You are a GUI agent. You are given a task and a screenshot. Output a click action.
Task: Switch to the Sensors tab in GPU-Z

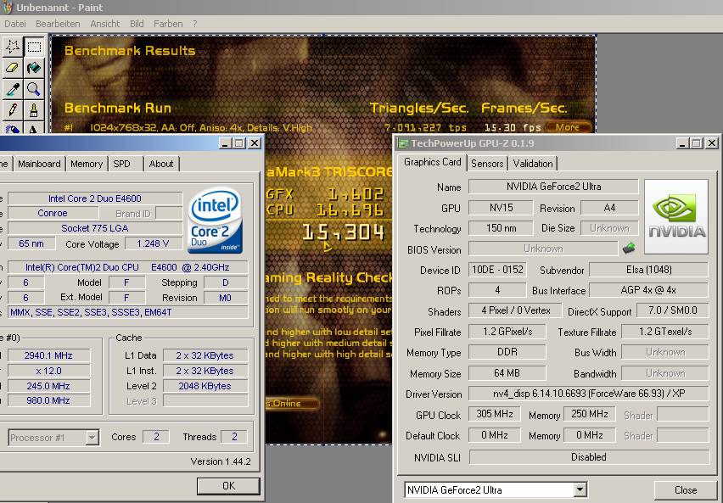[487, 164]
